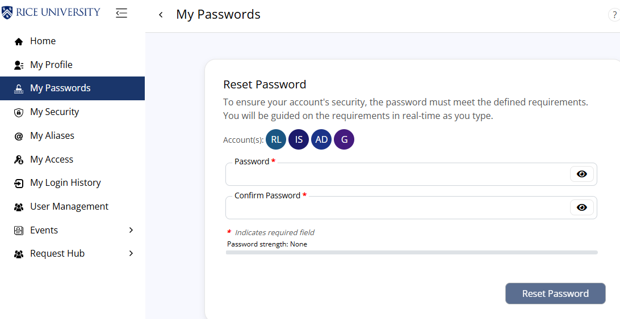Image resolution: width=620 pixels, height=319 pixels.
Task: Expand the Events submenu arrow
Action: coord(131,230)
